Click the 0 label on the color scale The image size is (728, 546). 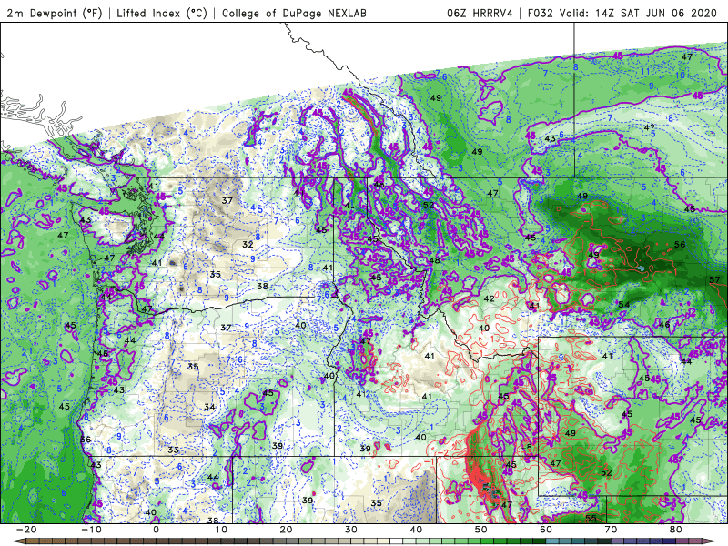(x=156, y=530)
